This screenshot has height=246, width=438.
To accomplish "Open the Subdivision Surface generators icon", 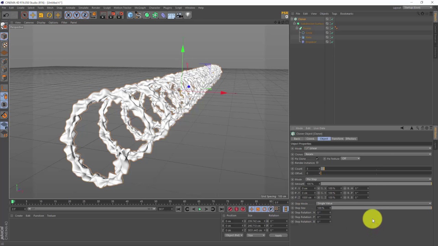I will coord(147,15).
